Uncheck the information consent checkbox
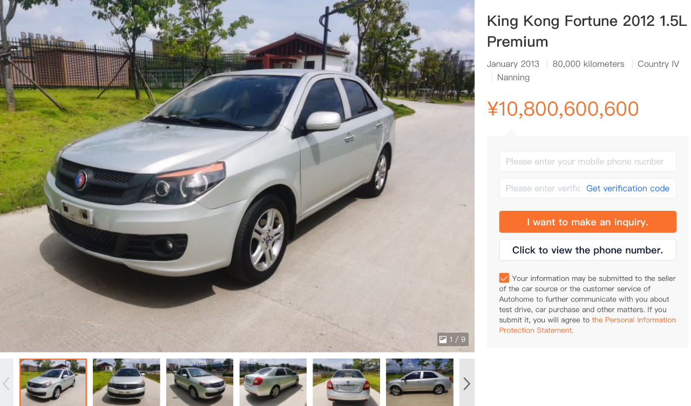691x406 pixels. [504, 278]
